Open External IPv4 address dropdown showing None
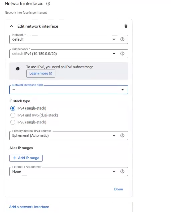 click(x=69, y=171)
